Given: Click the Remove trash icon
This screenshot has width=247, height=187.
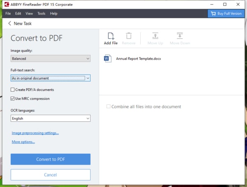Looking at the screenshot, I should 129,36.
